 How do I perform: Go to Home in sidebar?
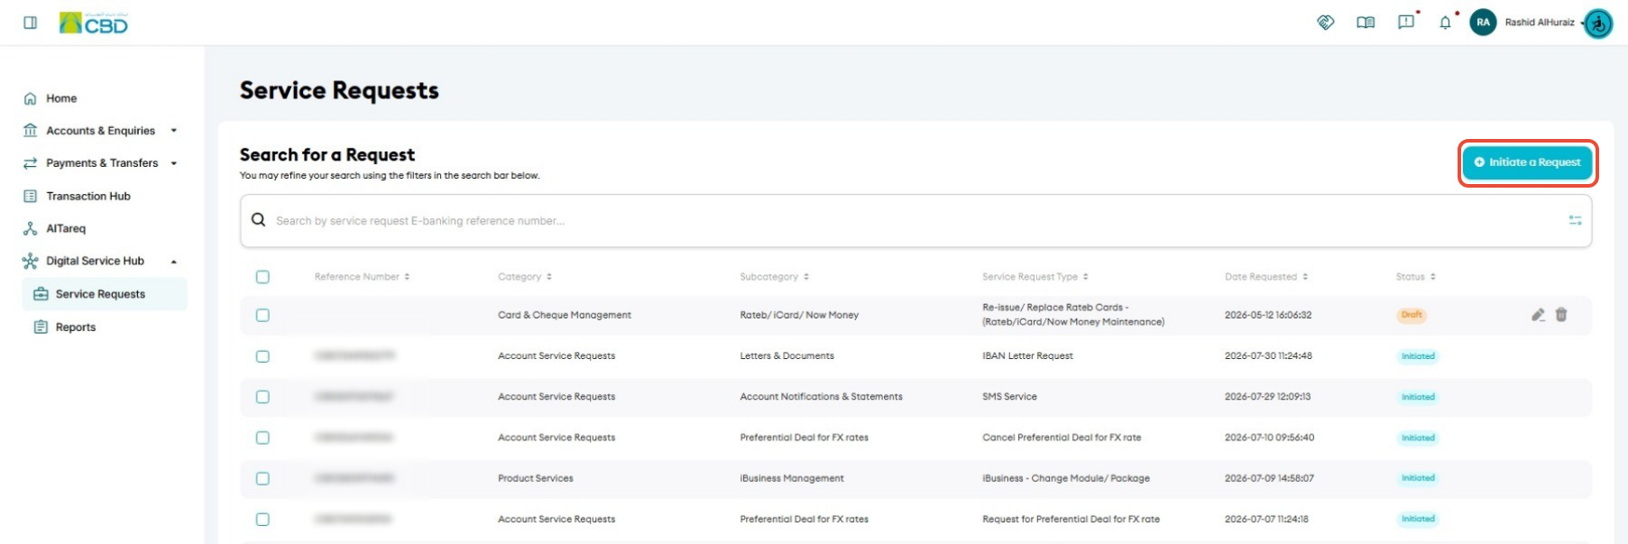click(61, 98)
